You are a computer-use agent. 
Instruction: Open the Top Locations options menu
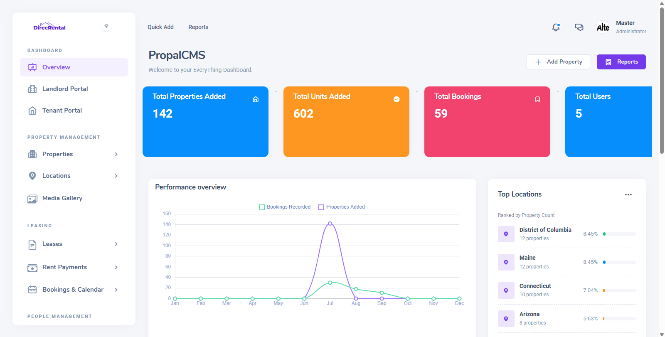[x=628, y=194]
